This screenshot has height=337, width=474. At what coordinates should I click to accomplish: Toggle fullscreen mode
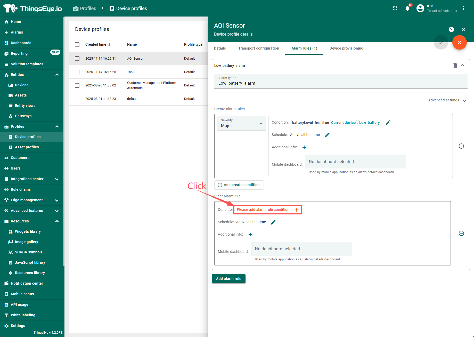pos(395,8)
